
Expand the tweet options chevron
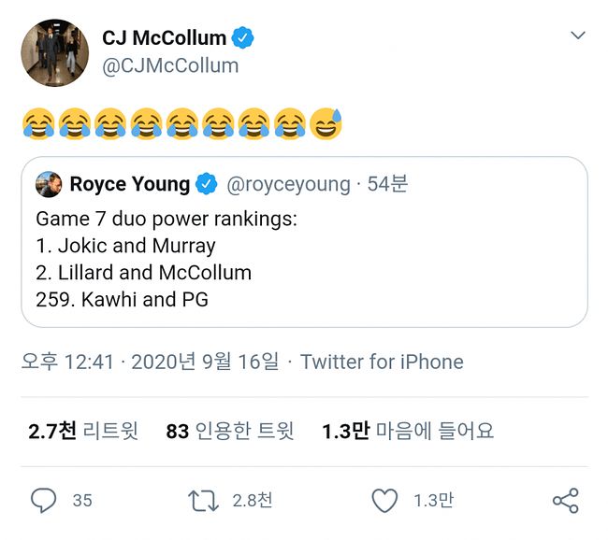click(577, 36)
